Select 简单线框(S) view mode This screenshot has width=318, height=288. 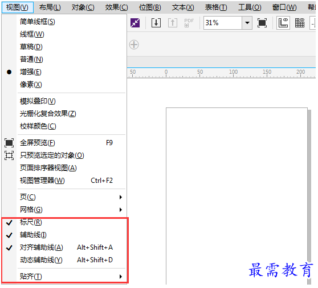[x=64, y=22]
